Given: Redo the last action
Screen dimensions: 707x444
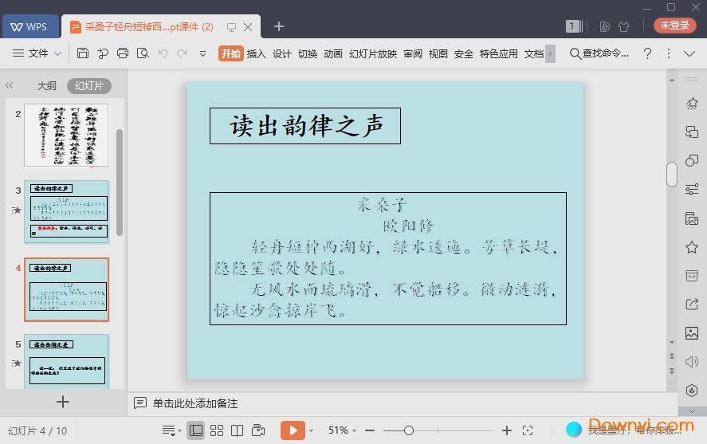Looking at the screenshot, I should (x=183, y=53).
